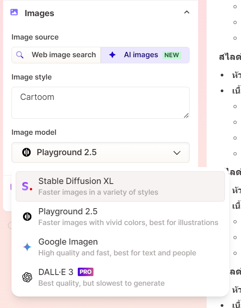Viewport: 241px width, 308px height.
Task: Click the 'Image style' label
Action: [31, 77]
